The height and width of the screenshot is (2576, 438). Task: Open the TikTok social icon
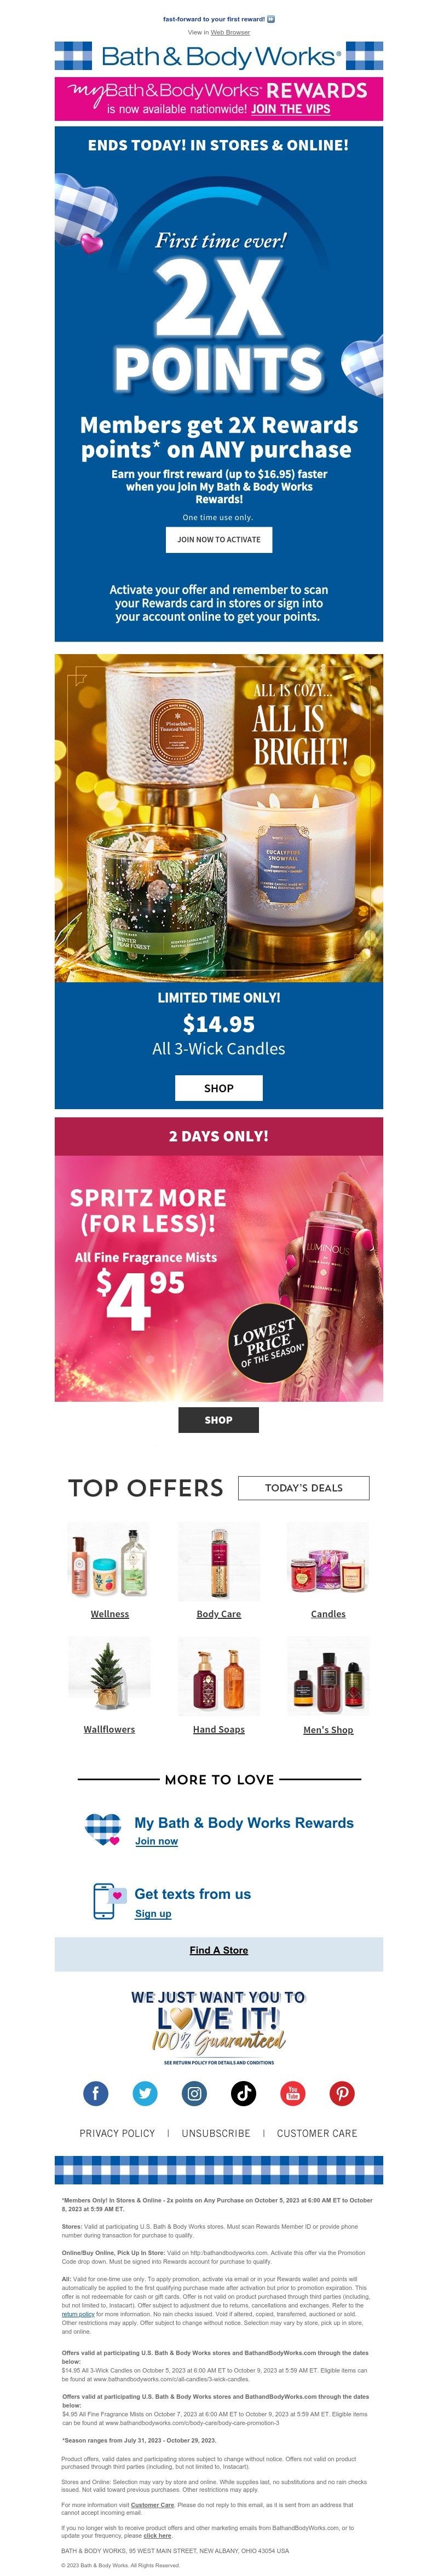[244, 2093]
